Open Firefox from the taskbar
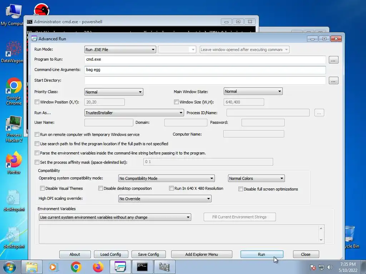 98,267
